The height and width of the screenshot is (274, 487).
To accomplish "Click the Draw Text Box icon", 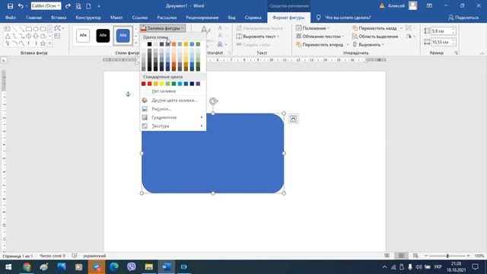I will click(x=57, y=36).
